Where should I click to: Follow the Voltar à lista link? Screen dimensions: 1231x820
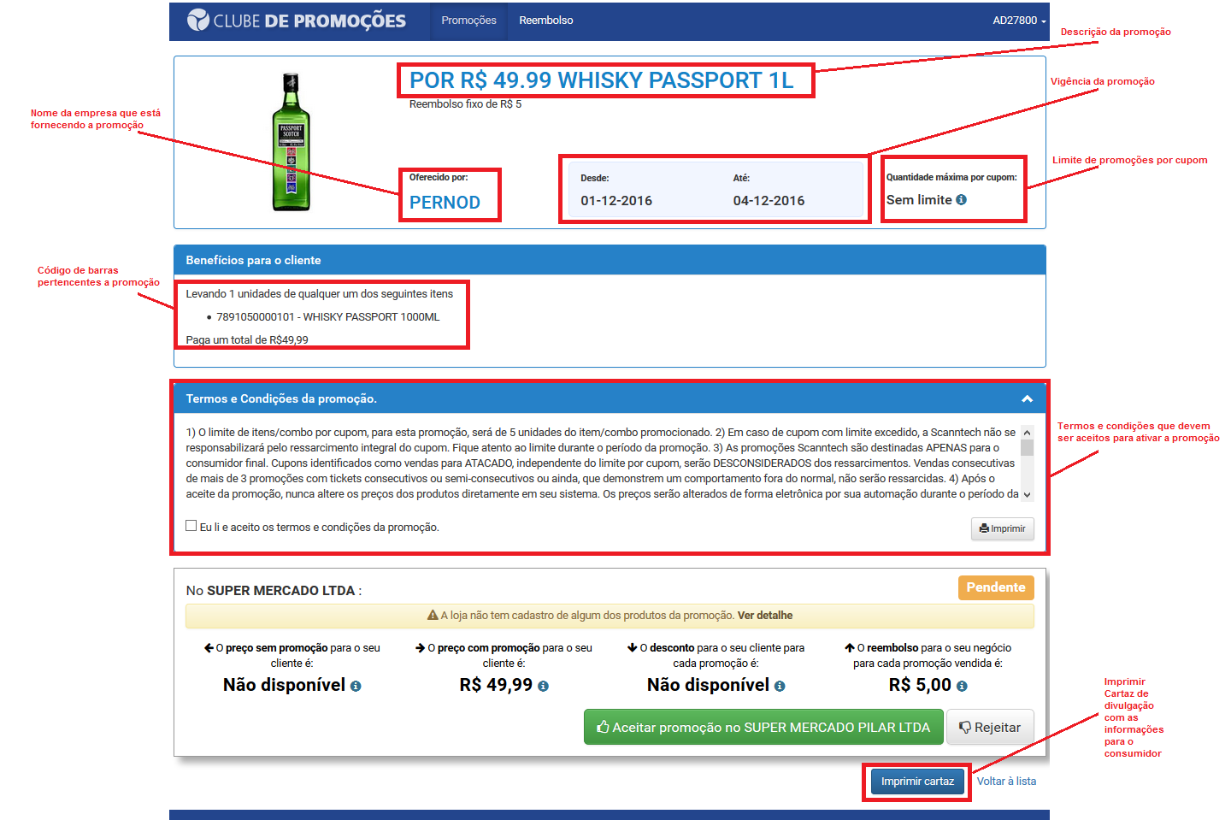(1006, 782)
